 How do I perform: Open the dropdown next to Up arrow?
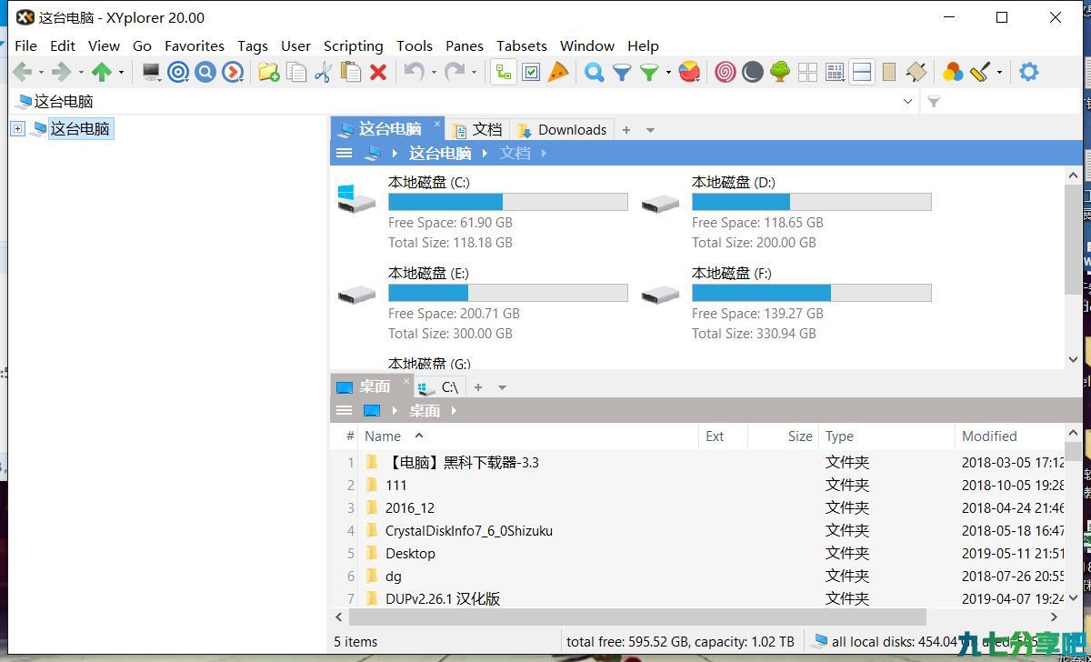point(121,73)
